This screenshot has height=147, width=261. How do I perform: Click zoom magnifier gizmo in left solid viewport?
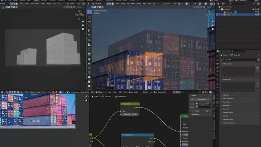click(83, 22)
